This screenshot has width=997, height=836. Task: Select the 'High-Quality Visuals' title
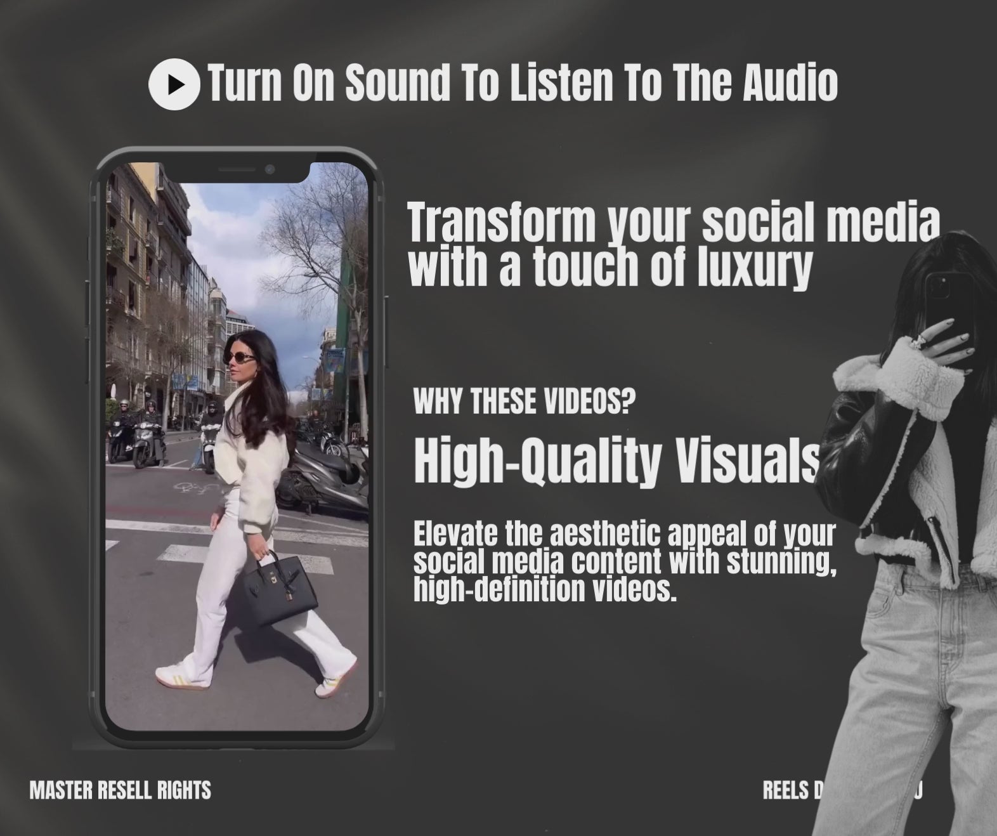pos(615,460)
